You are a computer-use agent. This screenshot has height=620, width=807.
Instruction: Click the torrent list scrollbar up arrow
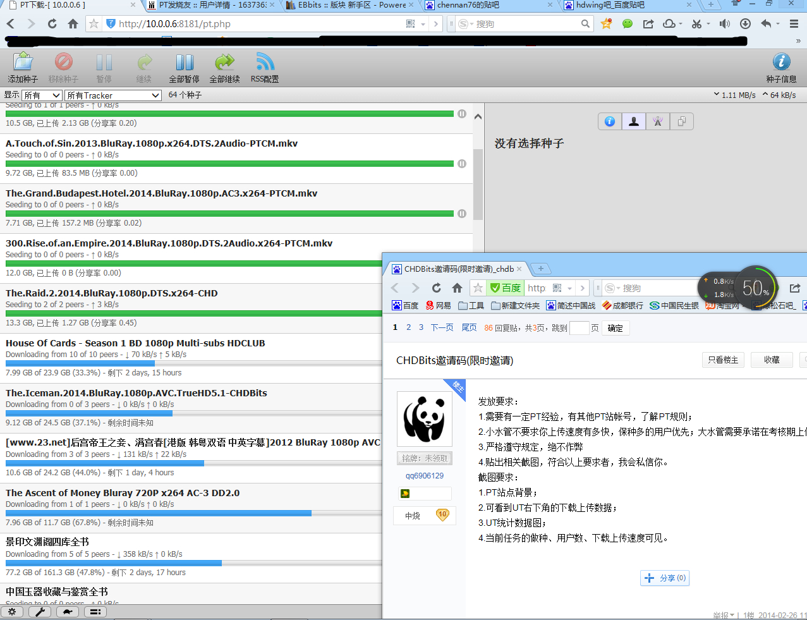[x=478, y=116]
